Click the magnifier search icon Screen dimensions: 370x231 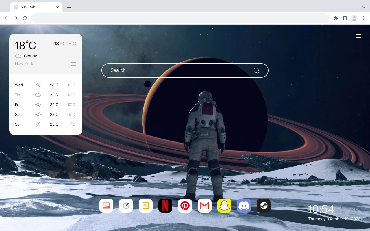point(256,70)
